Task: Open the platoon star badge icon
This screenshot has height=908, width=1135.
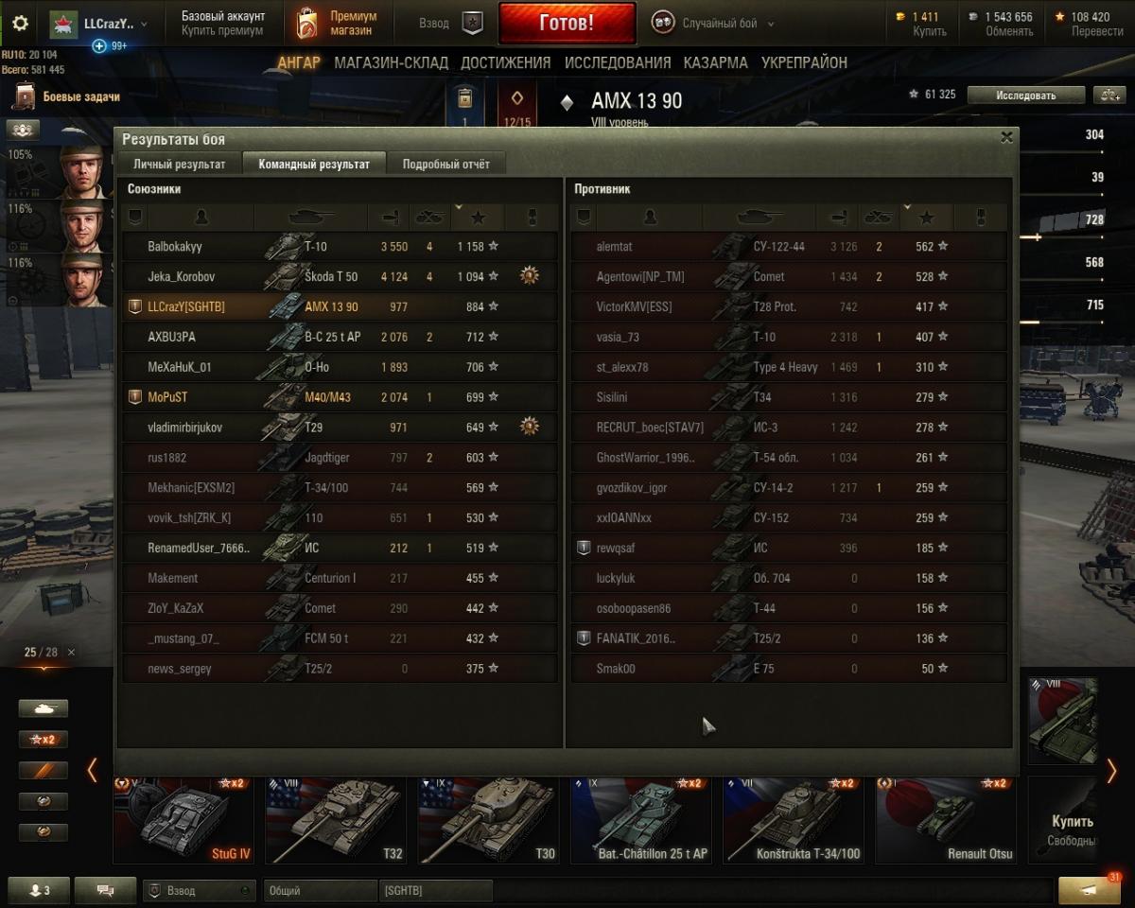Action: tap(473, 24)
